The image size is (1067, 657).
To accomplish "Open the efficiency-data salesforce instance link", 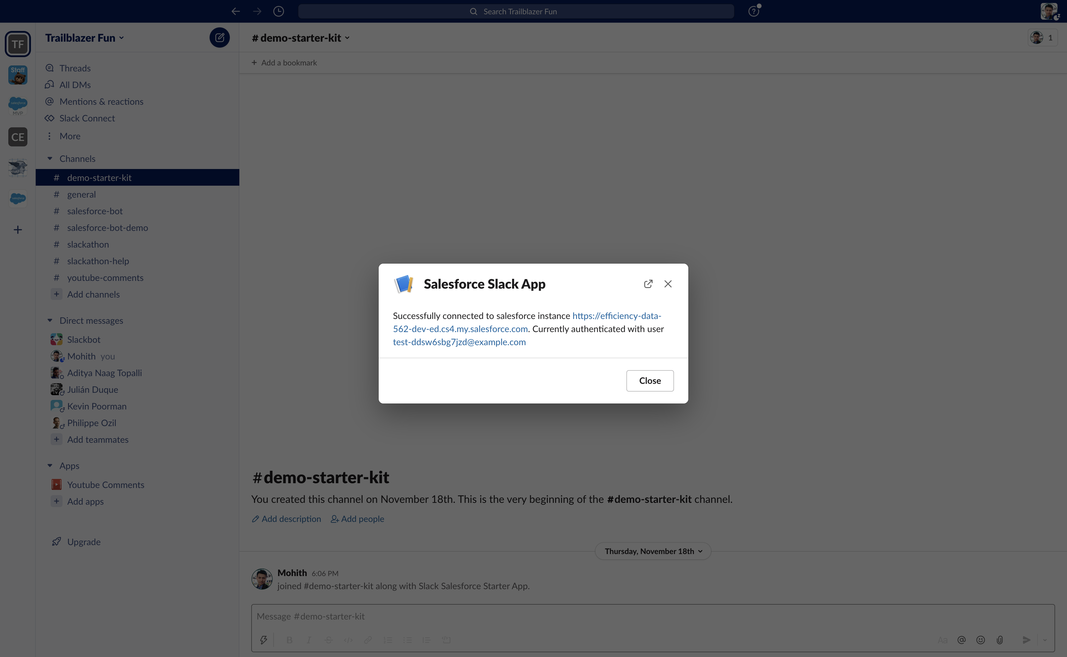I will [616, 316].
